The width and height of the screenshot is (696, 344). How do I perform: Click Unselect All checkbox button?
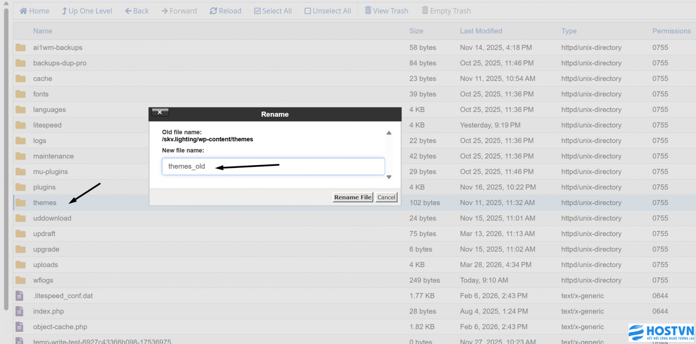(328, 11)
